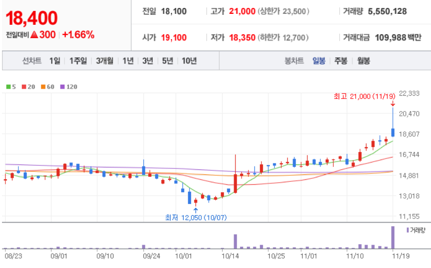The height and width of the screenshot is (268, 431).
Task: Click the red 20-day moving average swatch
Action: tap(24, 87)
